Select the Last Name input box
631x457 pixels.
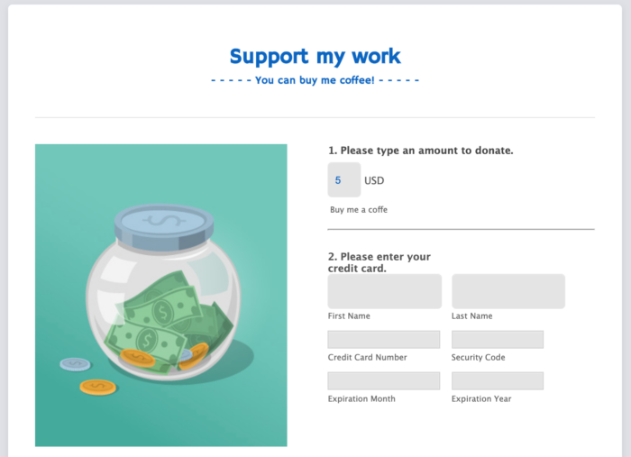click(508, 291)
